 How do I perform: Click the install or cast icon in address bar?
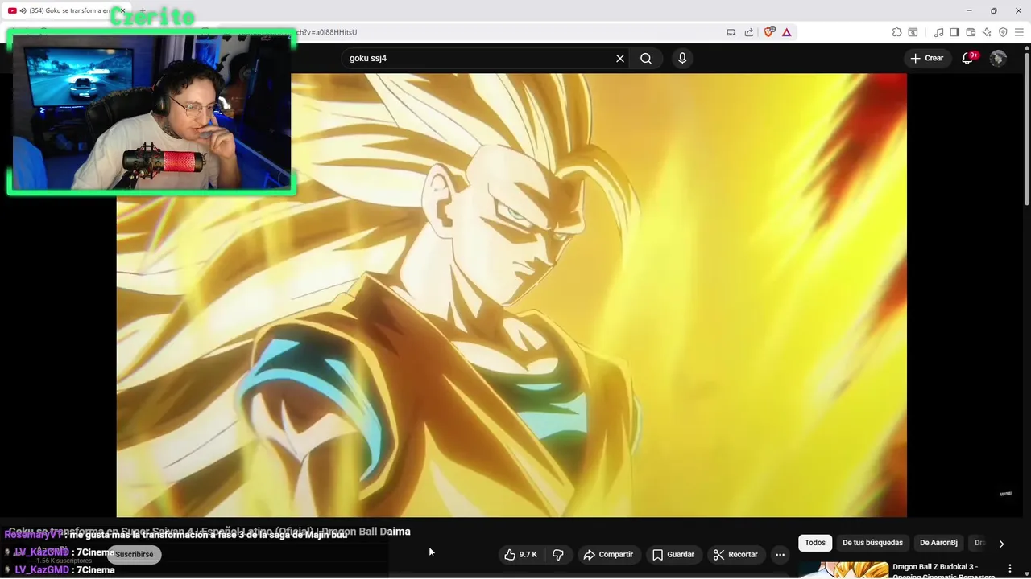point(731,32)
